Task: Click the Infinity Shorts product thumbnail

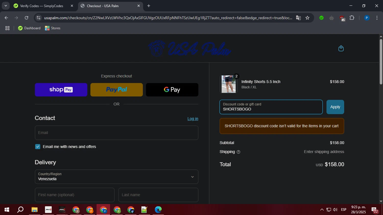Action: click(x=229, y=84)
